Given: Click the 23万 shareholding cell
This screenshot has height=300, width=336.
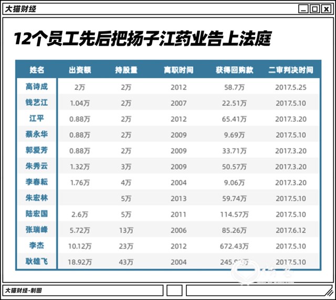Looking at the screenshot, I should 126,246.
